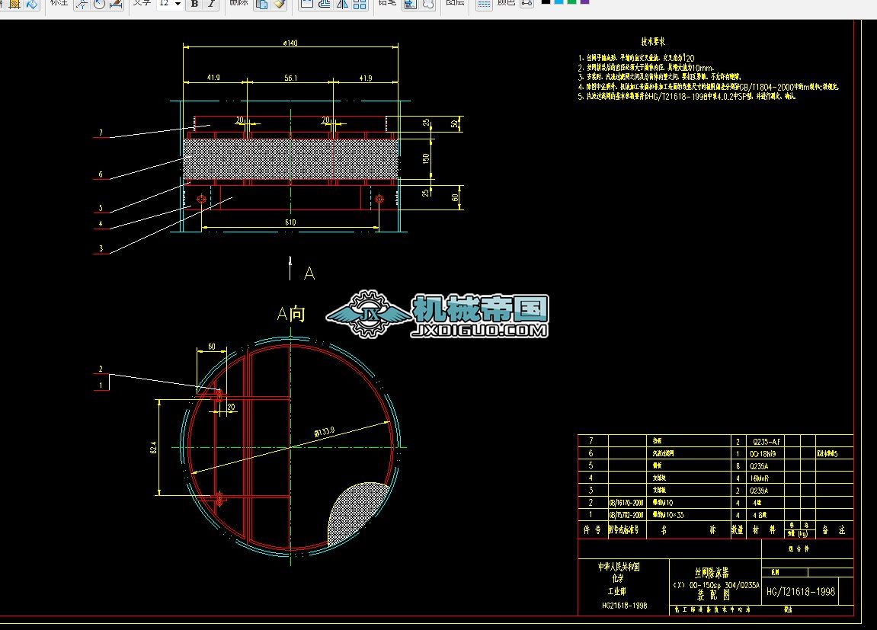877x630 pixels.
Task: Pick the black color swatch
Action: point(546,2)
